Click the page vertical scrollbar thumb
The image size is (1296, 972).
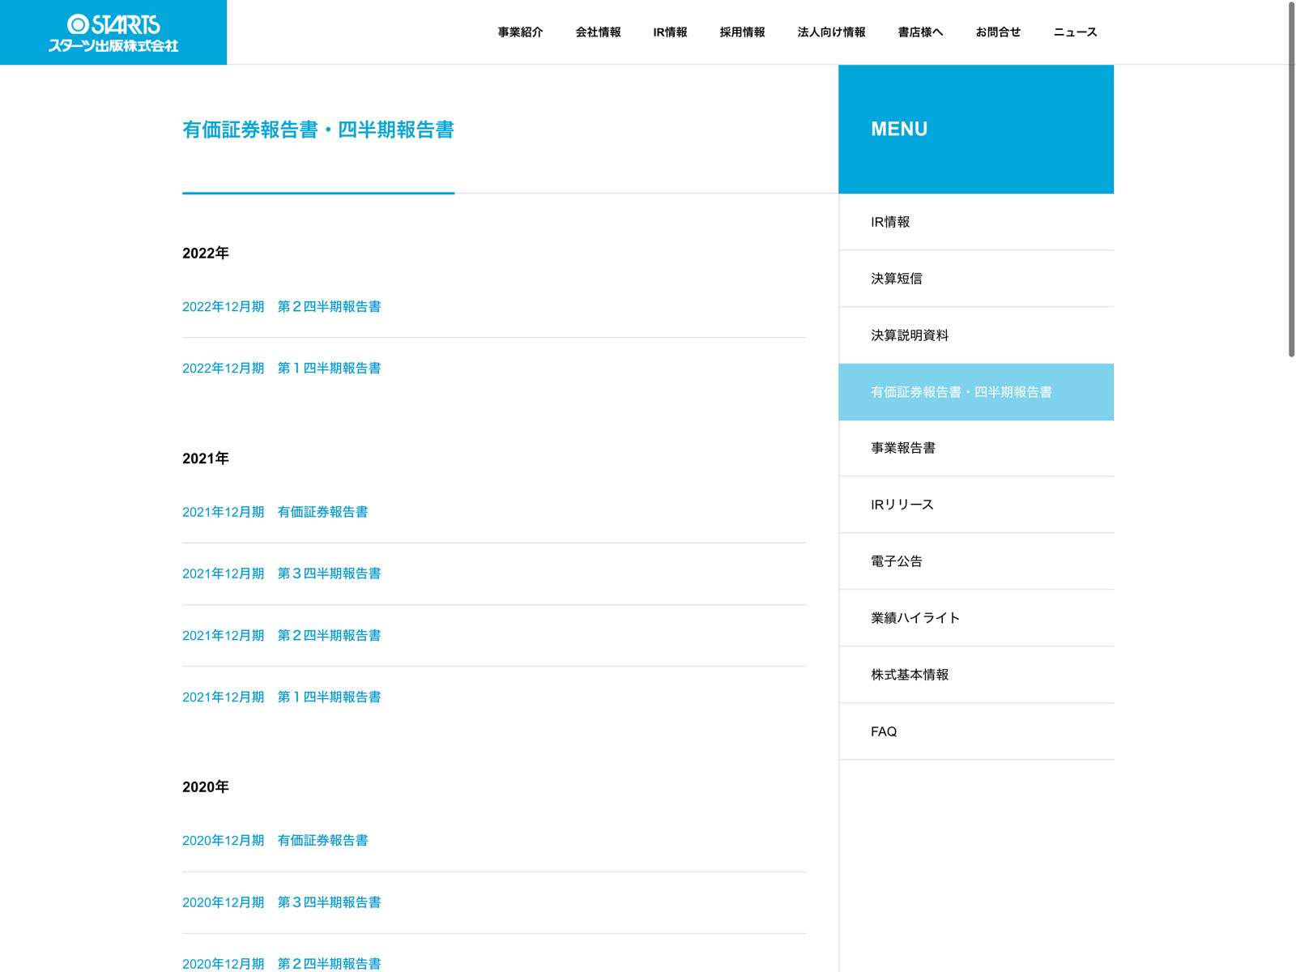coord(1291,178)
